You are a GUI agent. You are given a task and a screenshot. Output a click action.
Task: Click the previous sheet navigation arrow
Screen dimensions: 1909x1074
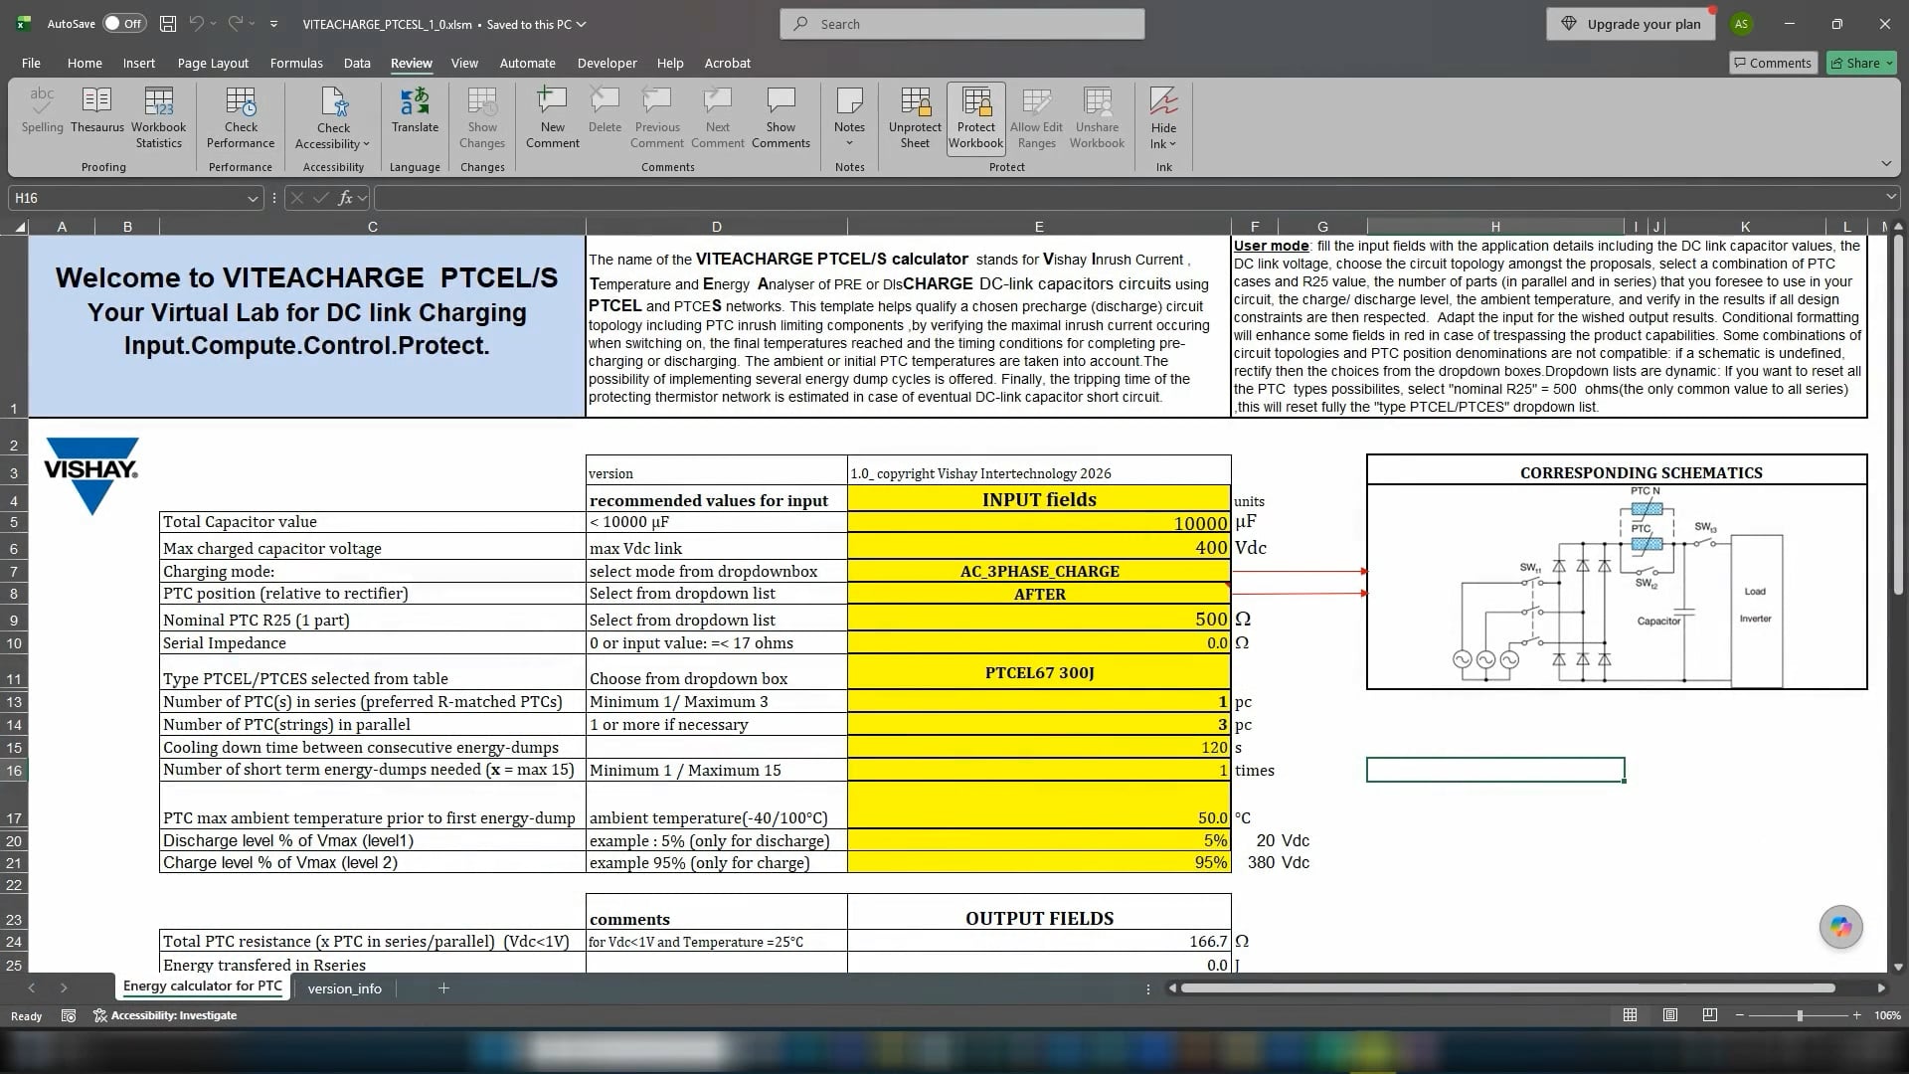pos(32,987)
